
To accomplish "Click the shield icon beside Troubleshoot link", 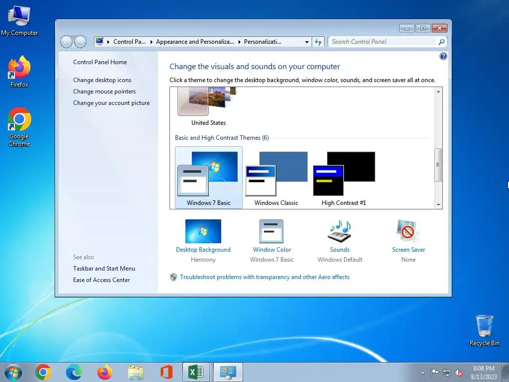I will 173,277.
